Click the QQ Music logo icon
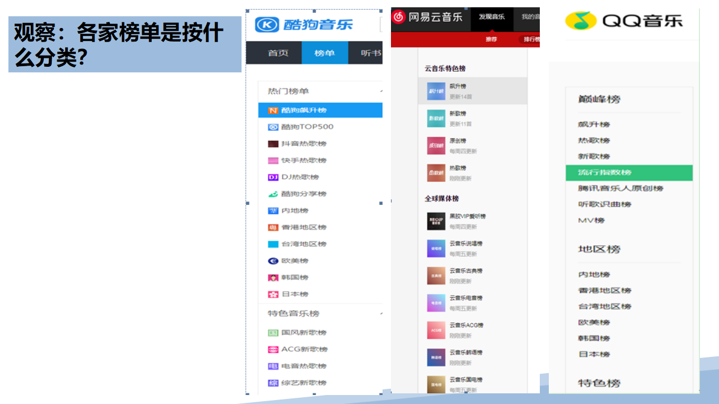This screenshot has width=719, height=404. coord(581,21)
